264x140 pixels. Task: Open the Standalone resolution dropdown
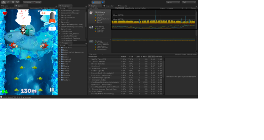(10, 8)
